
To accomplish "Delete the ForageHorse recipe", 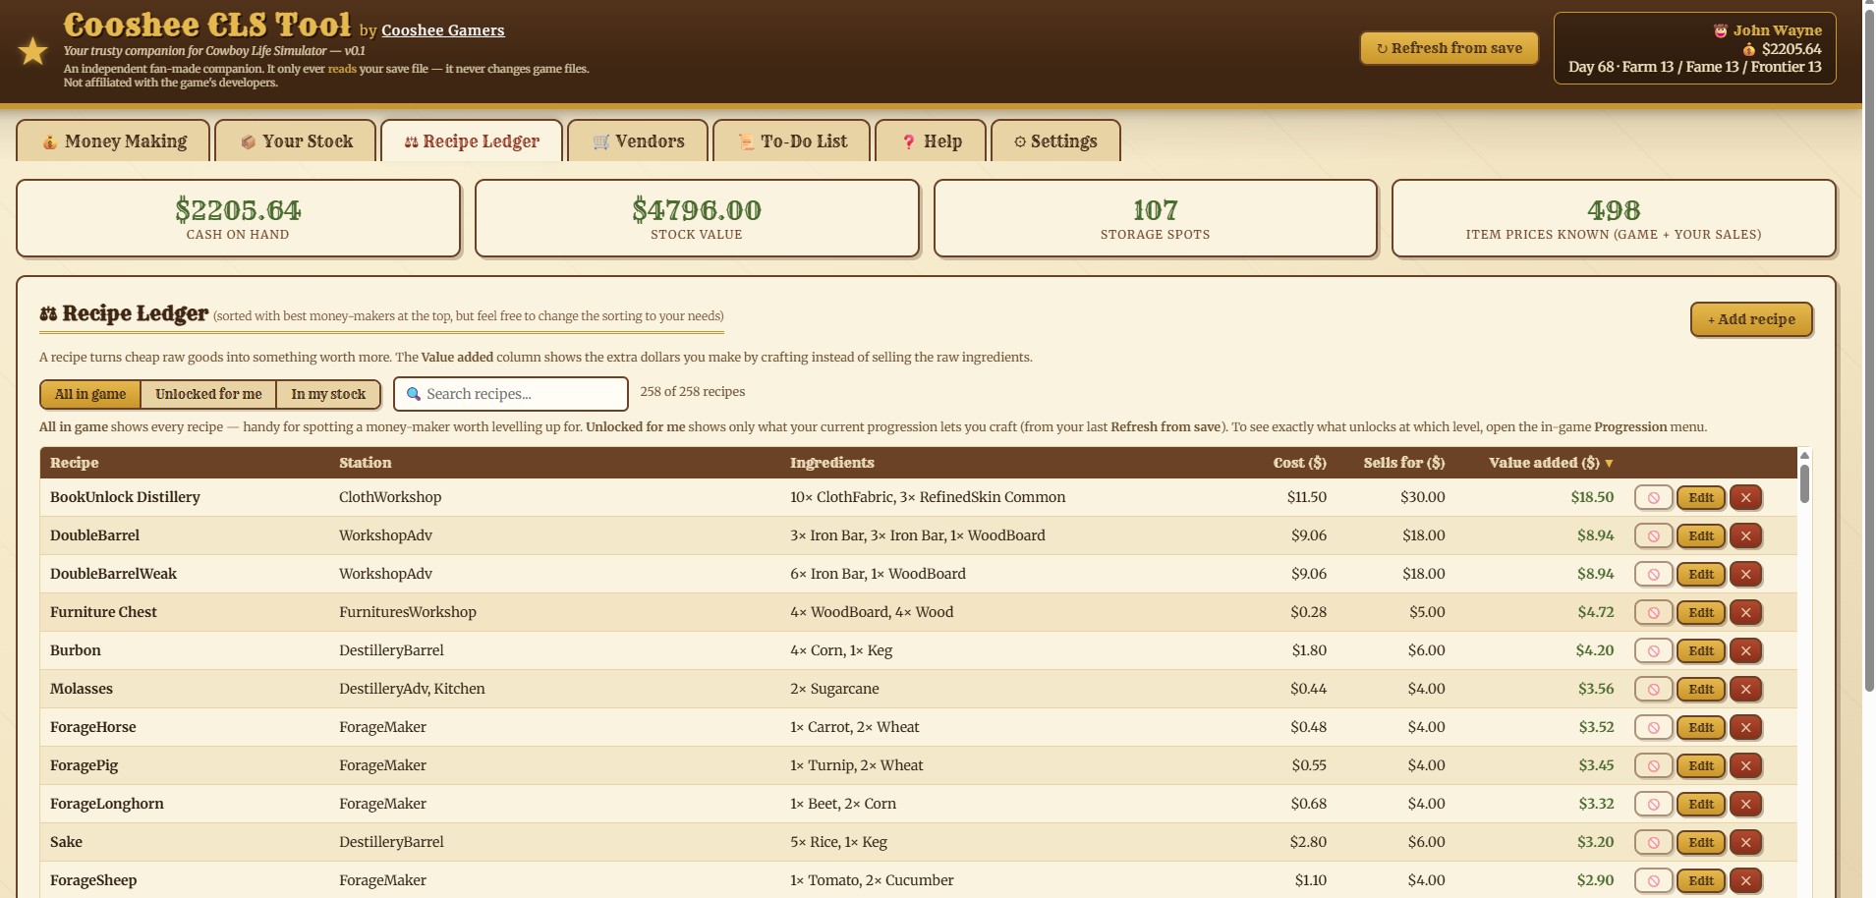I will tap(1745, 727).
